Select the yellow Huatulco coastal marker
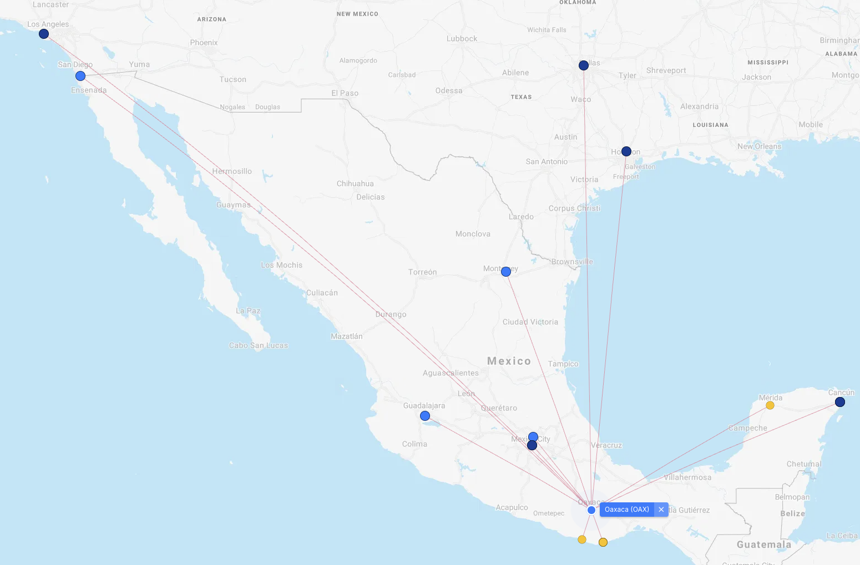This screenshot has width=860, height=565. click(x=603, y=542)
